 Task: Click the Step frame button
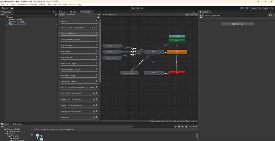(x=142, y=8)
